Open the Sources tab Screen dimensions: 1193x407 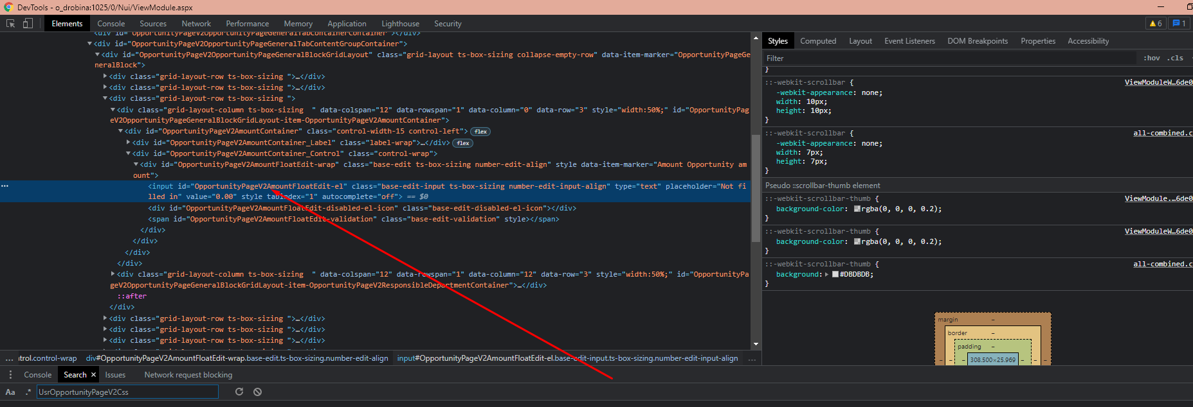153,24
